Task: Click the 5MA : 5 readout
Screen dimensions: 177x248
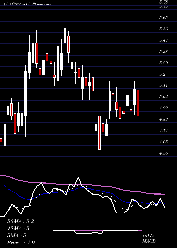Action: click(16, 236)
